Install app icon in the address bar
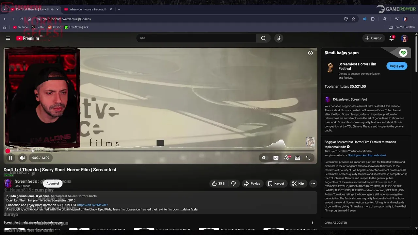This screenshot has width=418, height=235. click(x=346, y=19)
